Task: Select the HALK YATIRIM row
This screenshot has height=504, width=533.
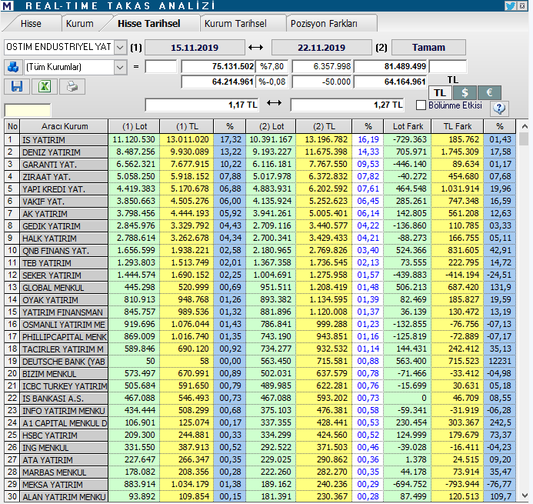Action: pyautogui.click(x=260, y=238)
